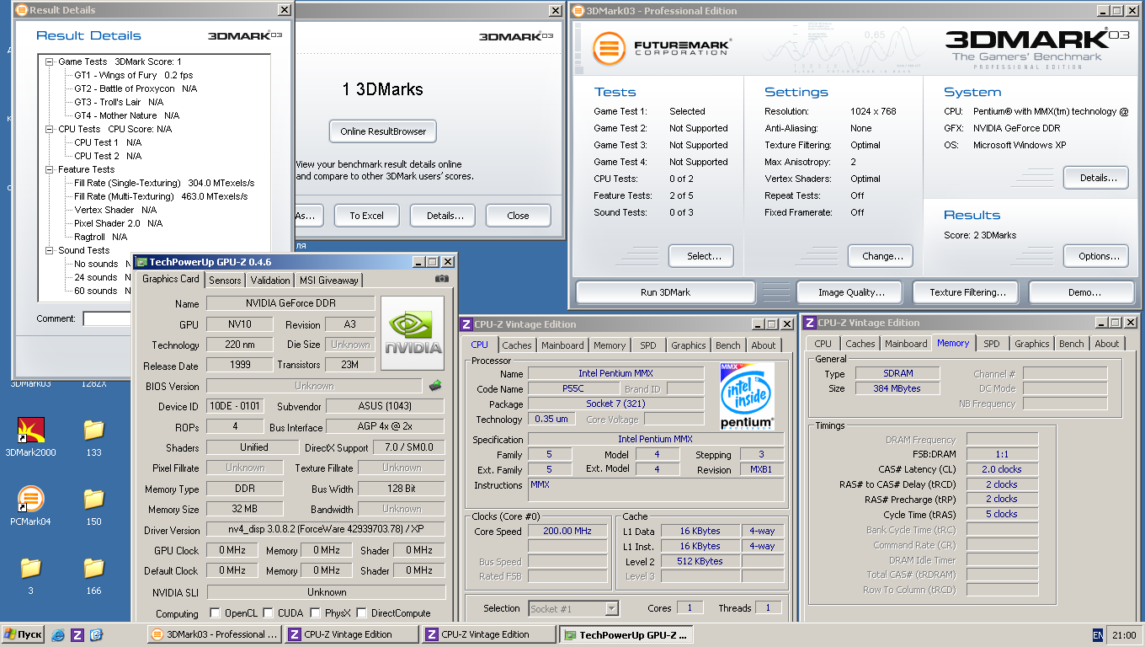This screenshot has height=647, width=1145.
Task: Click Details... under System in 3DMark03
Action: [1098, 178]
